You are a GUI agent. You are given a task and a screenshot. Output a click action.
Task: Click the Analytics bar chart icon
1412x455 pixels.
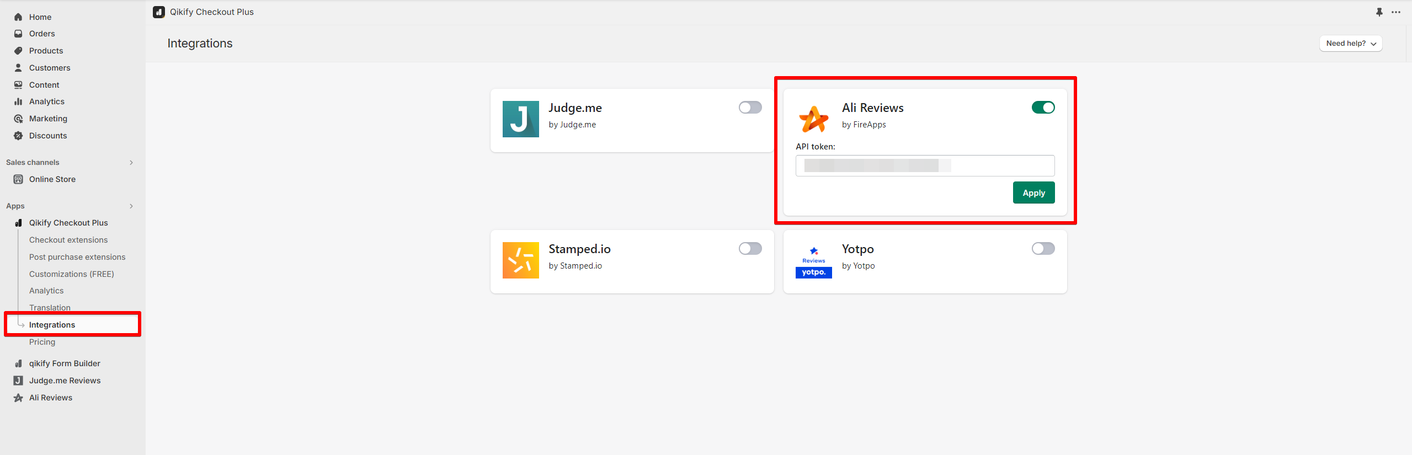pyautogui.click(x=18, y=101)
